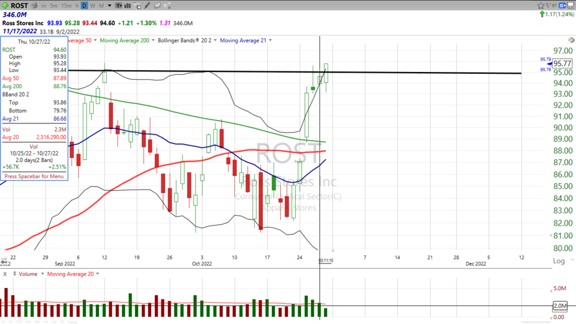Open the text/chart style 'T' icon
This screenshot has width=576, height=324.
click(x=119, y=5)
